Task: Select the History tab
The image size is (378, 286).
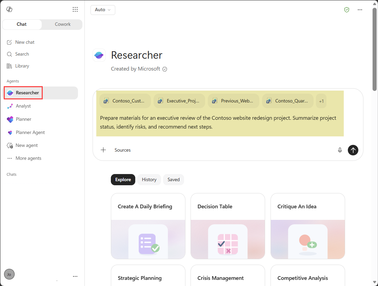Action: coord(149,179)
